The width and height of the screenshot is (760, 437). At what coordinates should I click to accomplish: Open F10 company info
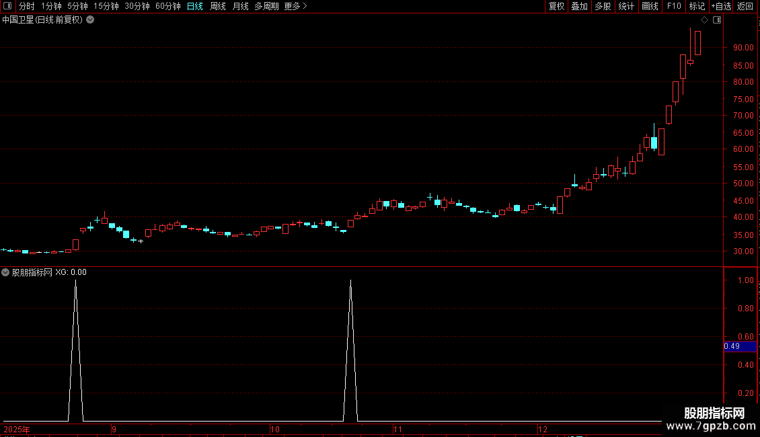pyautogui.click(x=674, y=6)
